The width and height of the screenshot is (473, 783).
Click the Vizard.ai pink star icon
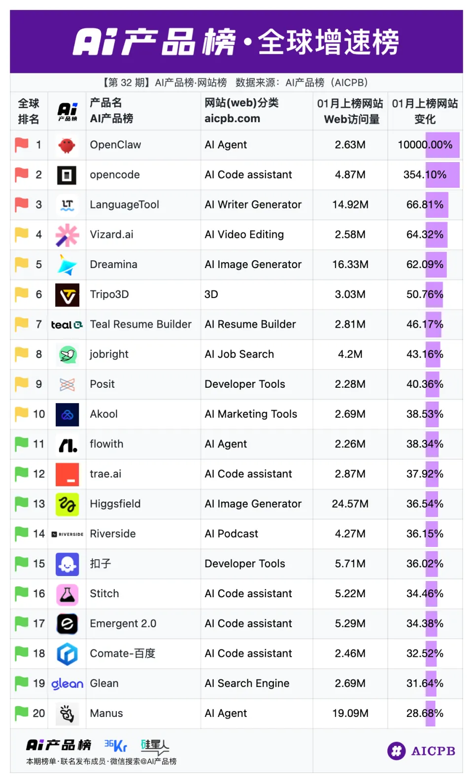tap(67, 235)
